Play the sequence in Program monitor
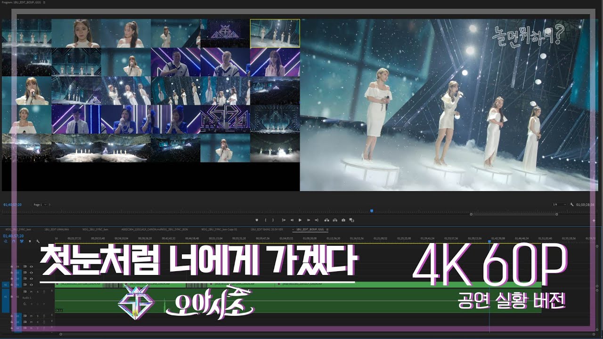This screenshot has height=339, width=603. (x=300, y=220)
